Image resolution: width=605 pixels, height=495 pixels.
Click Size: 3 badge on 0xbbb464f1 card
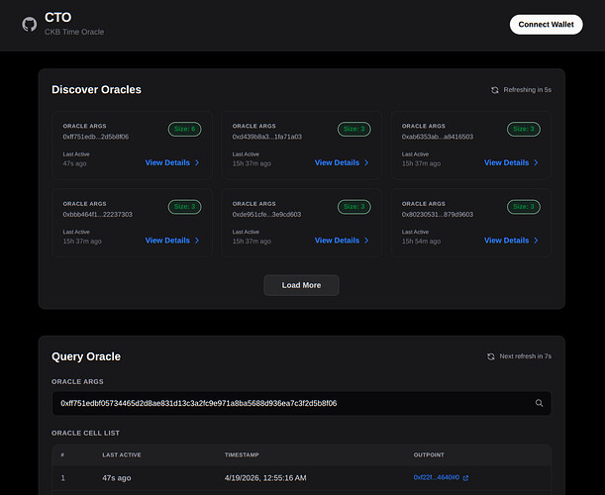[184, 207]
